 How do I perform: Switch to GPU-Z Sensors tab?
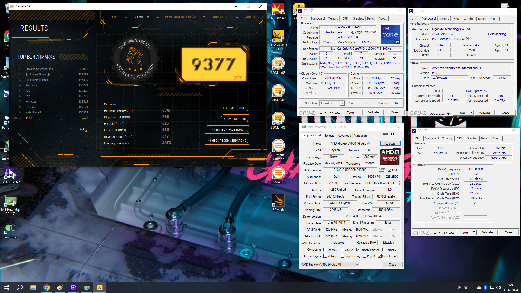click(x=329, y=136)
